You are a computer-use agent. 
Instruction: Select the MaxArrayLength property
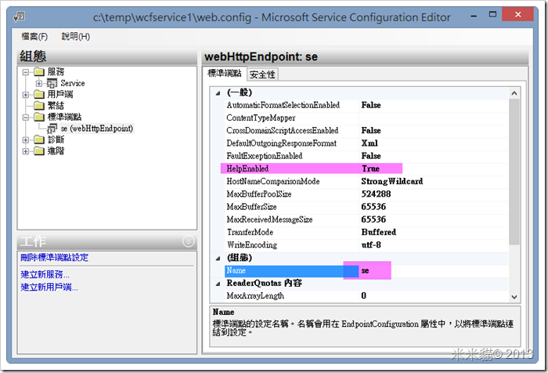click(x=255, y=296)
